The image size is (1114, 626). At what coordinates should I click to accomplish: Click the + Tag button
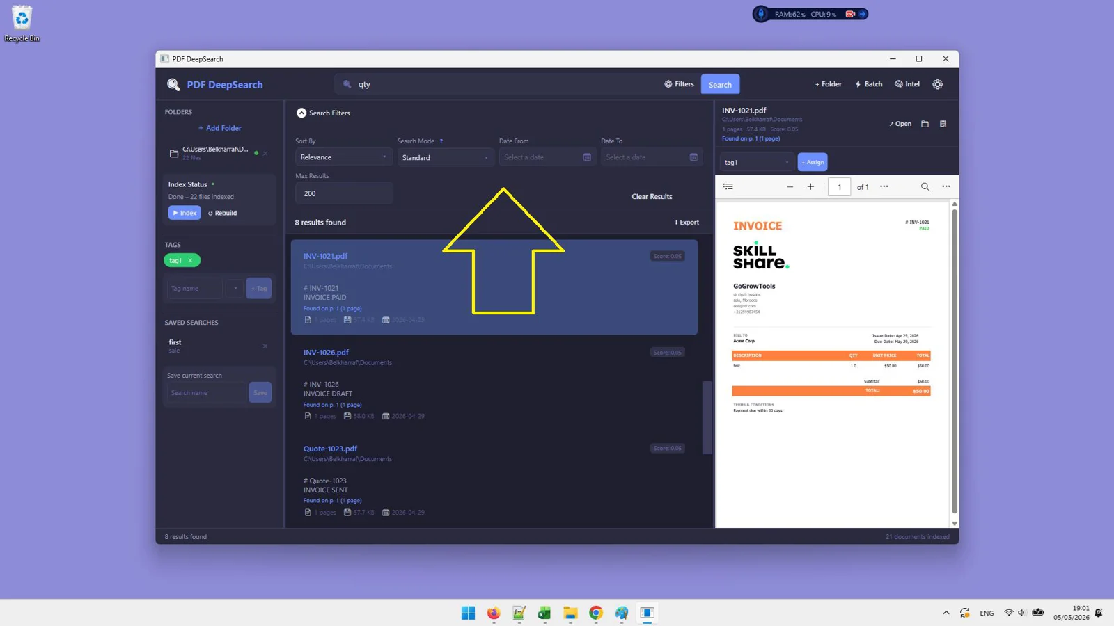click(259, 288)
